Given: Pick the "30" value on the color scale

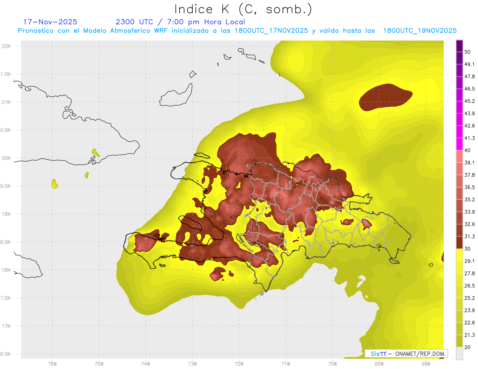Looking at the screenshot, I should coord(468,249).
